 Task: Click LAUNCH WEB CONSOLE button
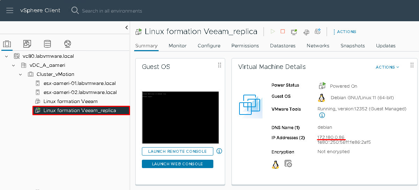[177, 164]
